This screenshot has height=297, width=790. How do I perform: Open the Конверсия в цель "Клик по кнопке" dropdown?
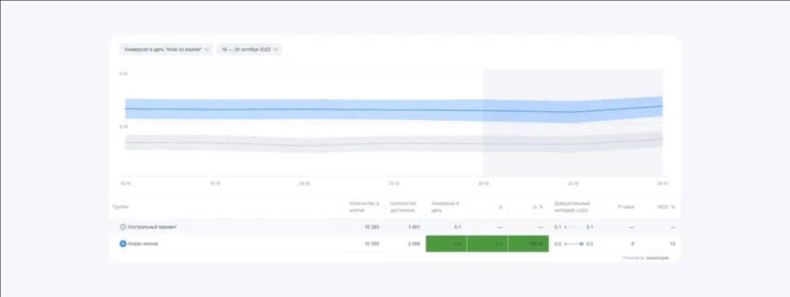tap(166, 50)
